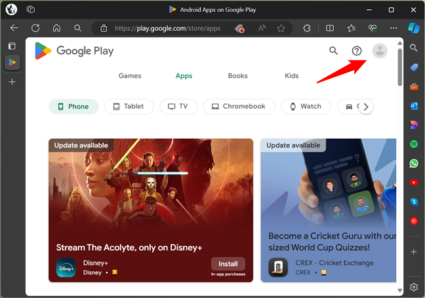The image size is (425, 298).
Task: Activate Read aloud icon
Action: (x=262, y=28)
